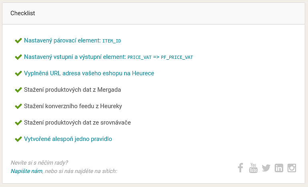The height and width of the screenshot is (187, 308).
Task: Open Vytvořené alespoň jedno pravidlo link
Action: 68,139
